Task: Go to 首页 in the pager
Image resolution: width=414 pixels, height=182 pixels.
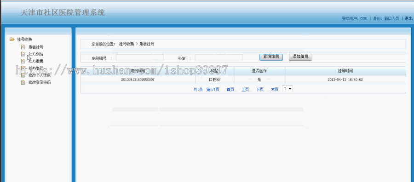Action: pos(230,90)
